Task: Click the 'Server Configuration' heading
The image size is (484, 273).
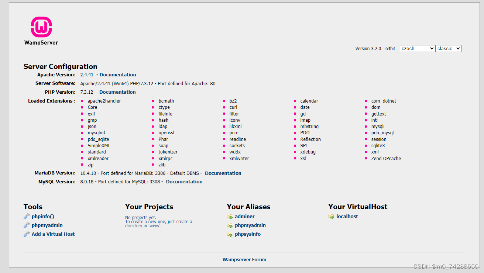Action: point(61,67)
